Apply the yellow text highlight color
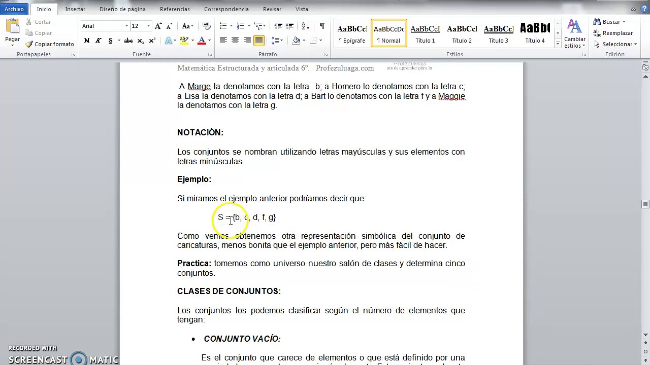 point(184,41)
